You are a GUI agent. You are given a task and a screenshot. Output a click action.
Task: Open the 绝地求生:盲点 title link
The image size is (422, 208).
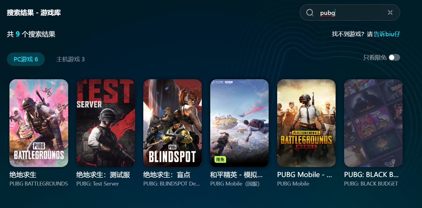(x=167, y=175)
